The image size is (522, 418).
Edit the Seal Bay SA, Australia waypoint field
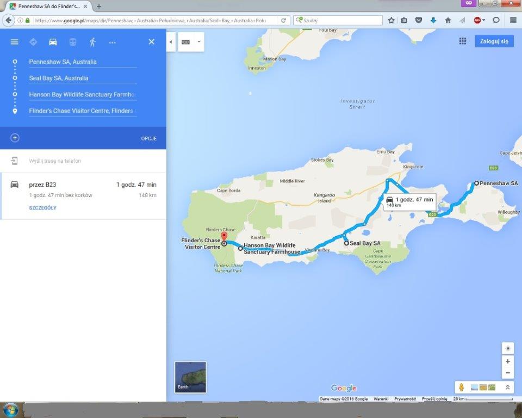83,78
